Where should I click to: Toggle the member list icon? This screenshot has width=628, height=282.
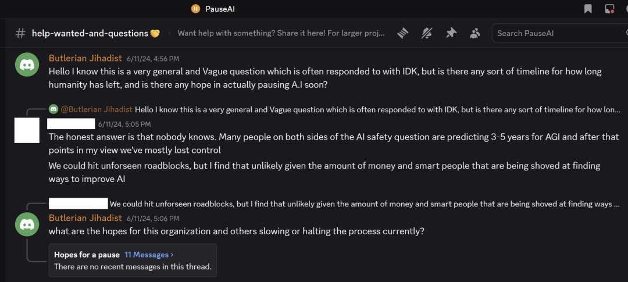click(474, 33)
